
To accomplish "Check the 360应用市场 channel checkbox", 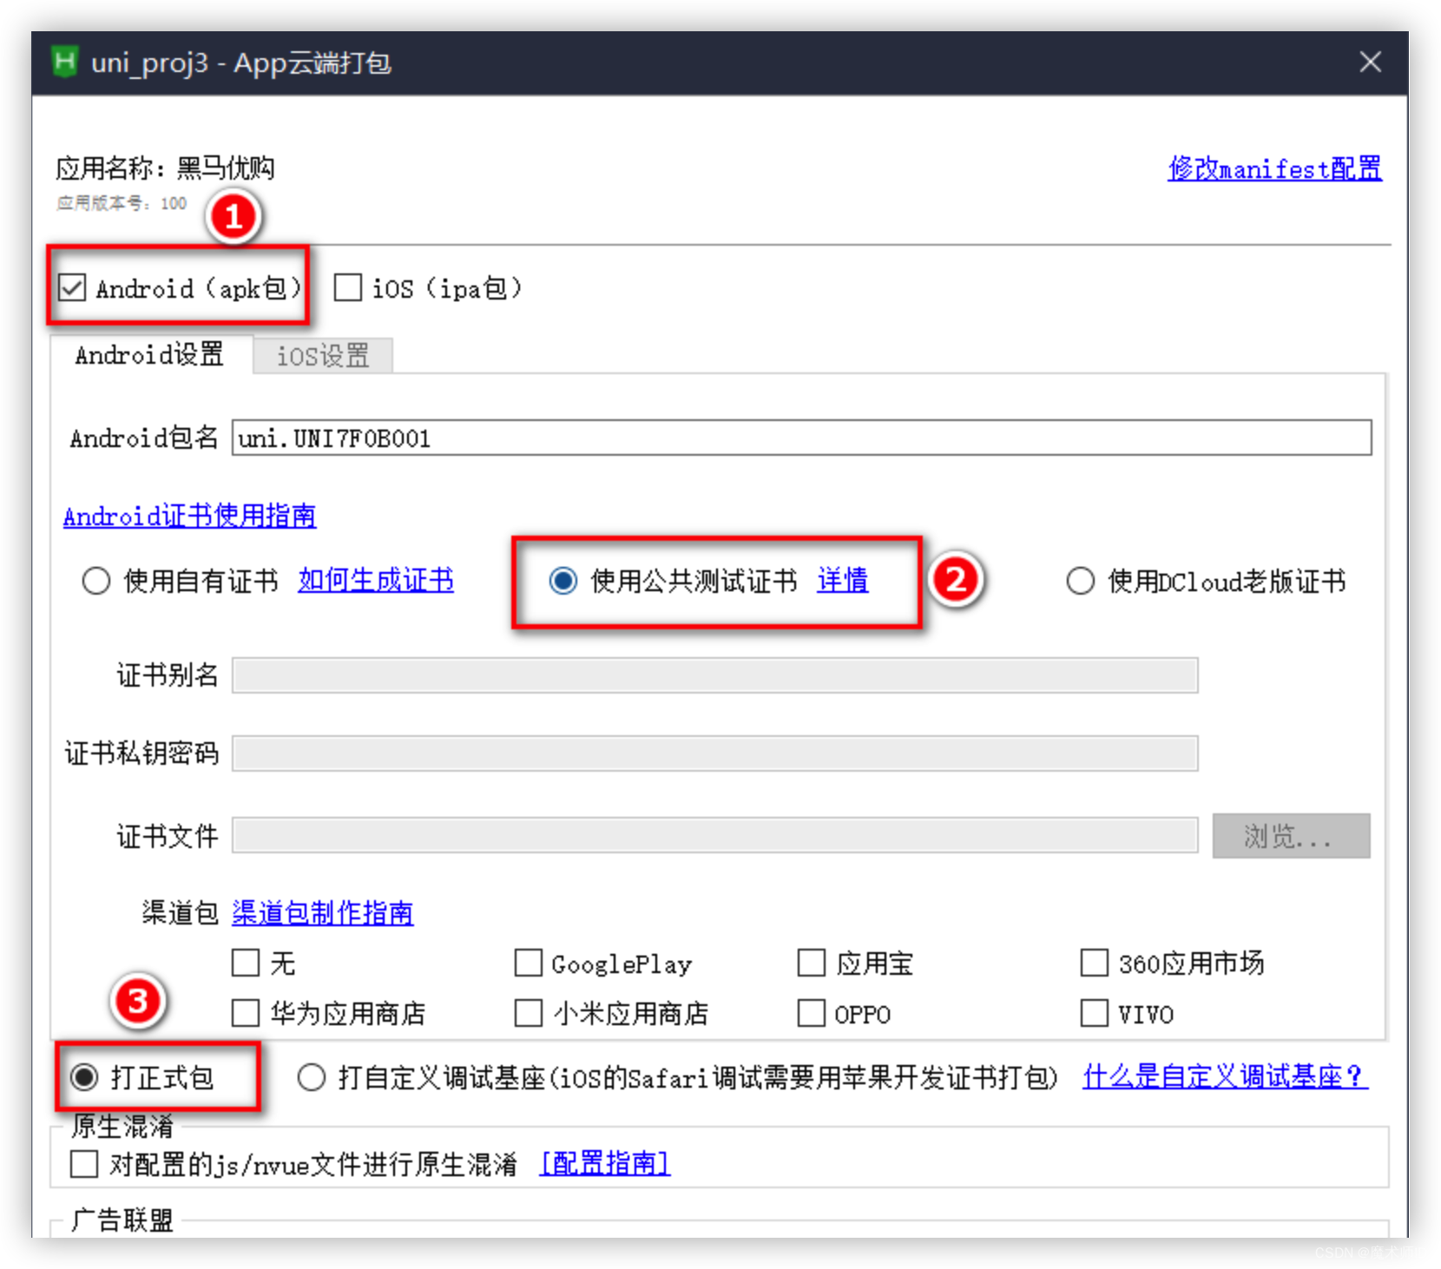I will pyautogui.click(x=1095, y=963).
